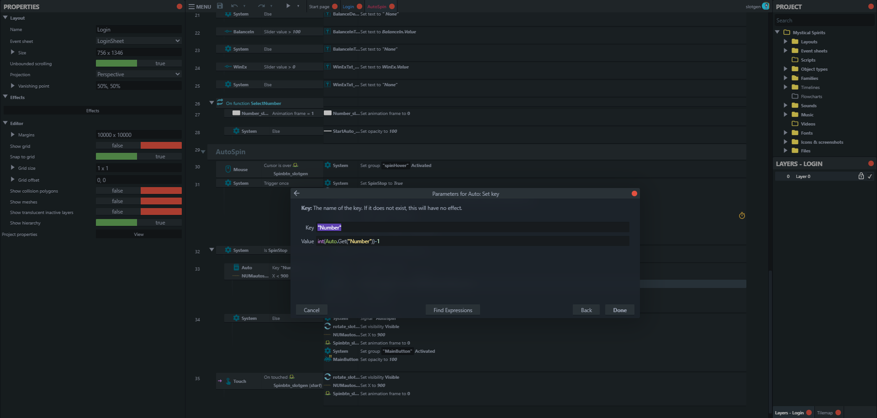Switch to the Start page tab
Screen dimensions: 877x418
coord(319,6)
